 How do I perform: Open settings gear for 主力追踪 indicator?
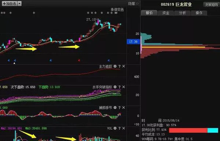pos(115,66)
